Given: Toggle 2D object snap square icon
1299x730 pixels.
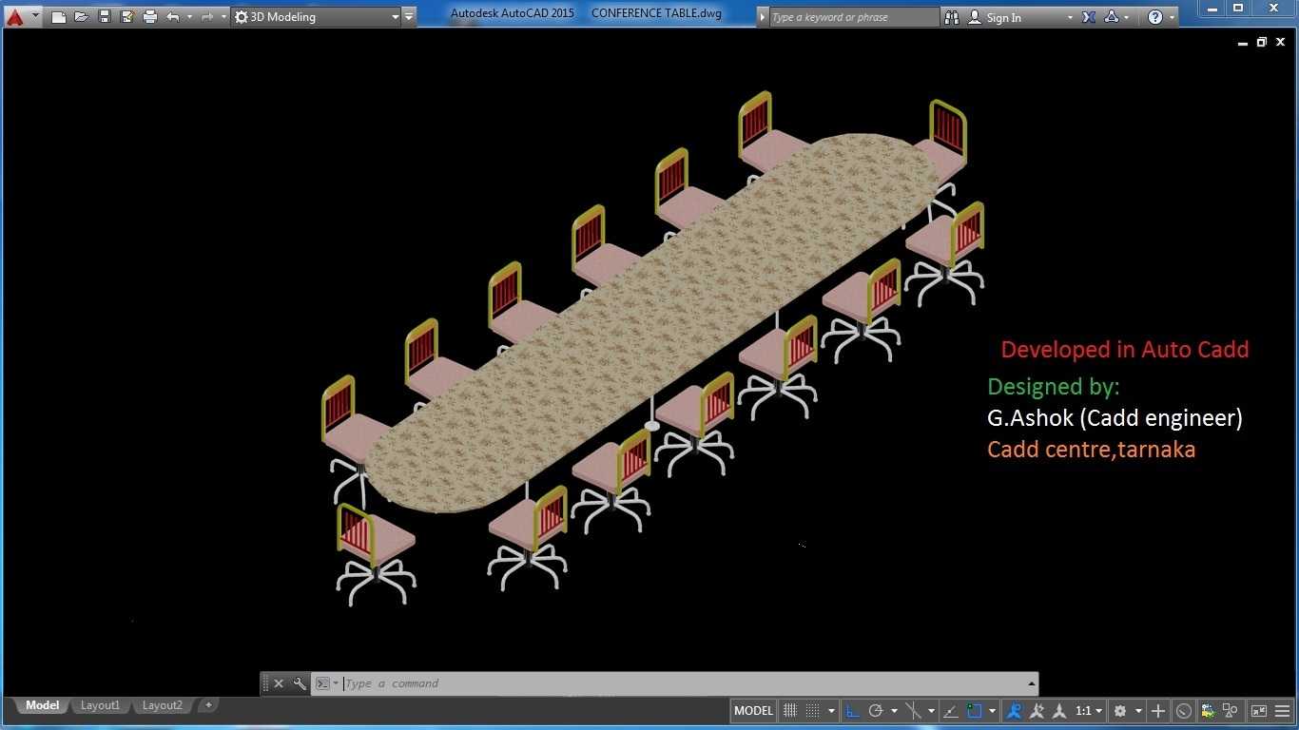Looking at the screenshot, I should (x=974, y=710).
